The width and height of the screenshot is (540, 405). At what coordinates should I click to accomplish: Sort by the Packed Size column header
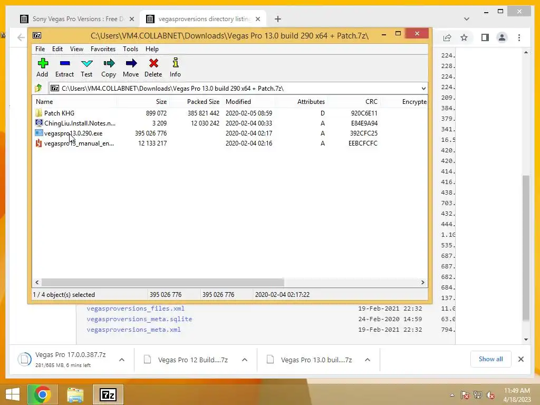(195, 102)
